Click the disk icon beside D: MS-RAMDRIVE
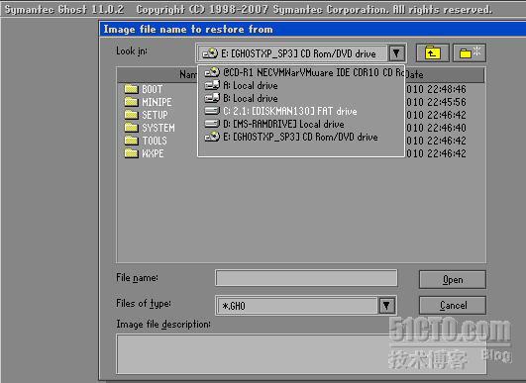The height and width of the screenshot is (383, 526). tap(212, 124)
